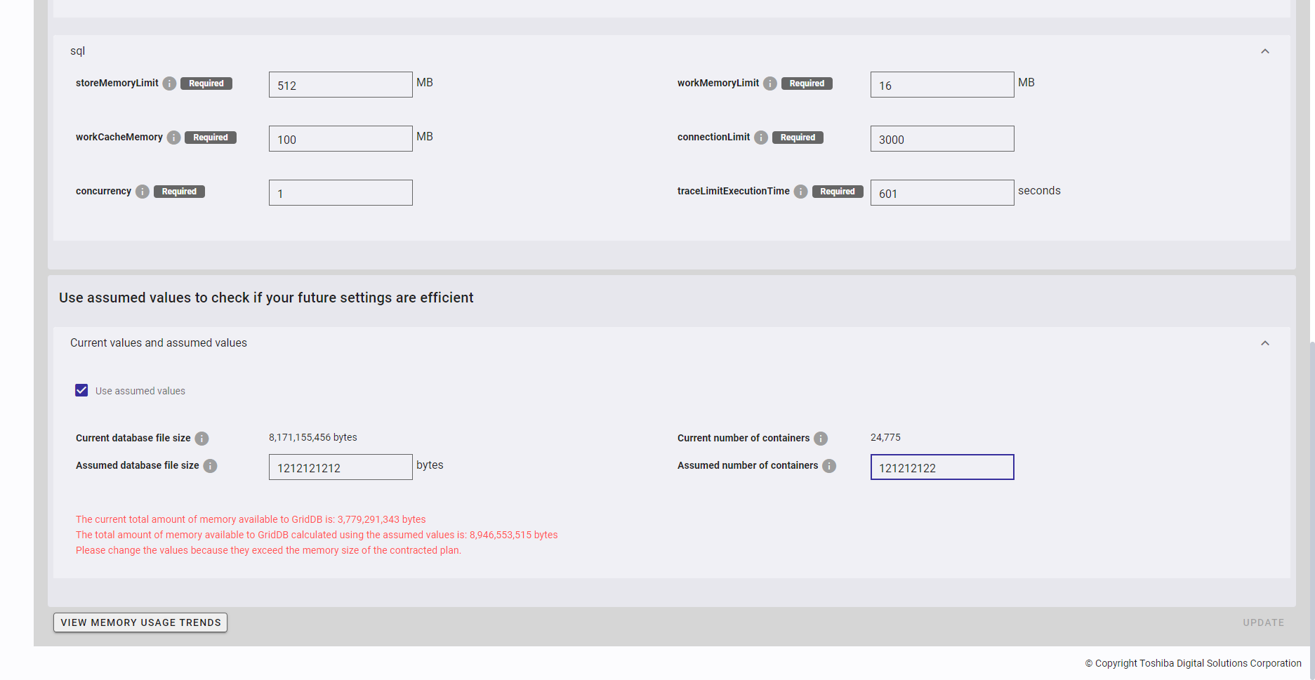Viewport: 1315px width, 680px height.
Task: Collapse Current values and assumed values panel
Action: pyautogui.click(x=1264, y=343)
